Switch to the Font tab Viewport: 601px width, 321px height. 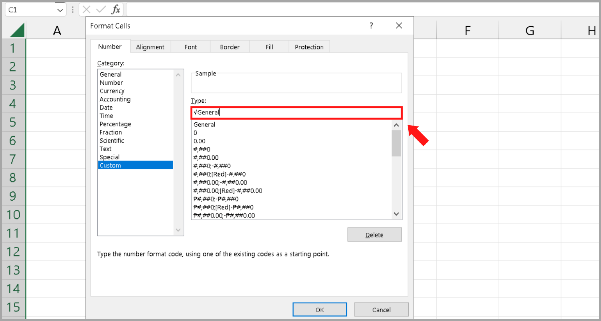[x=190, y=47]
